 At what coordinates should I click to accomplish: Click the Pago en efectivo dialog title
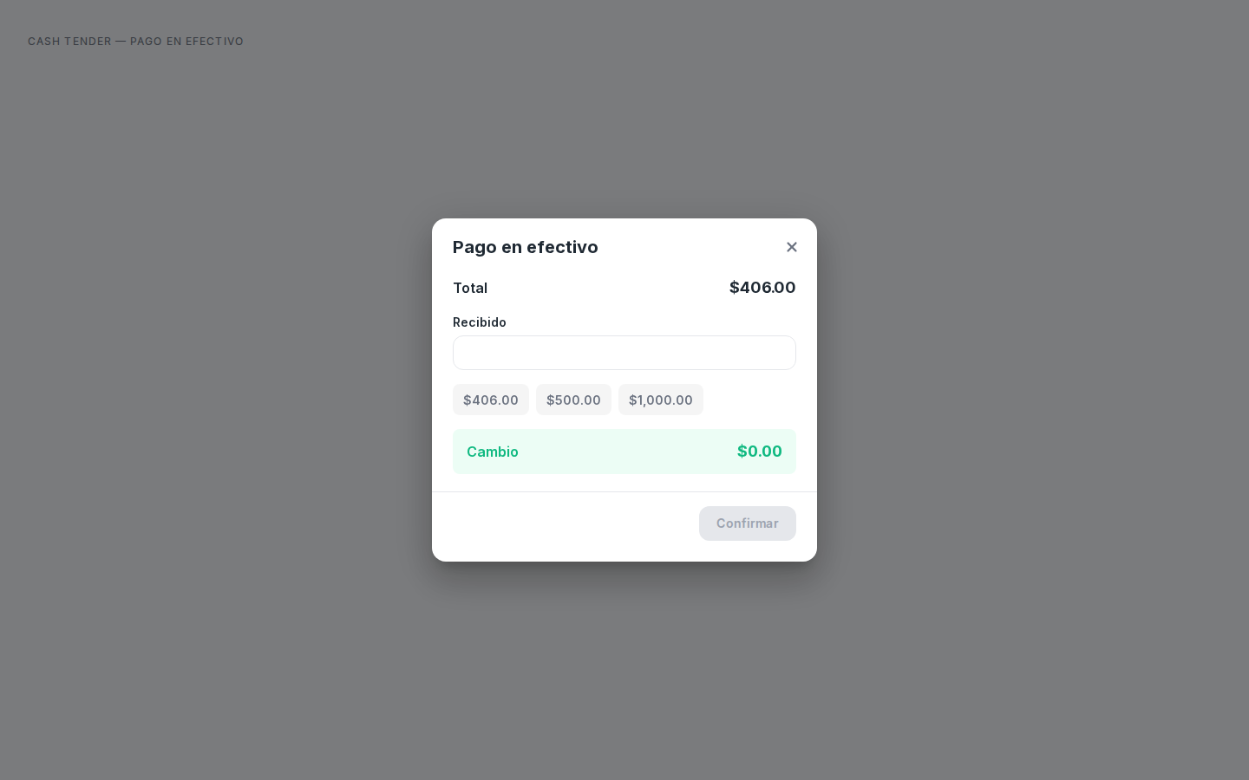coord(526,247)
